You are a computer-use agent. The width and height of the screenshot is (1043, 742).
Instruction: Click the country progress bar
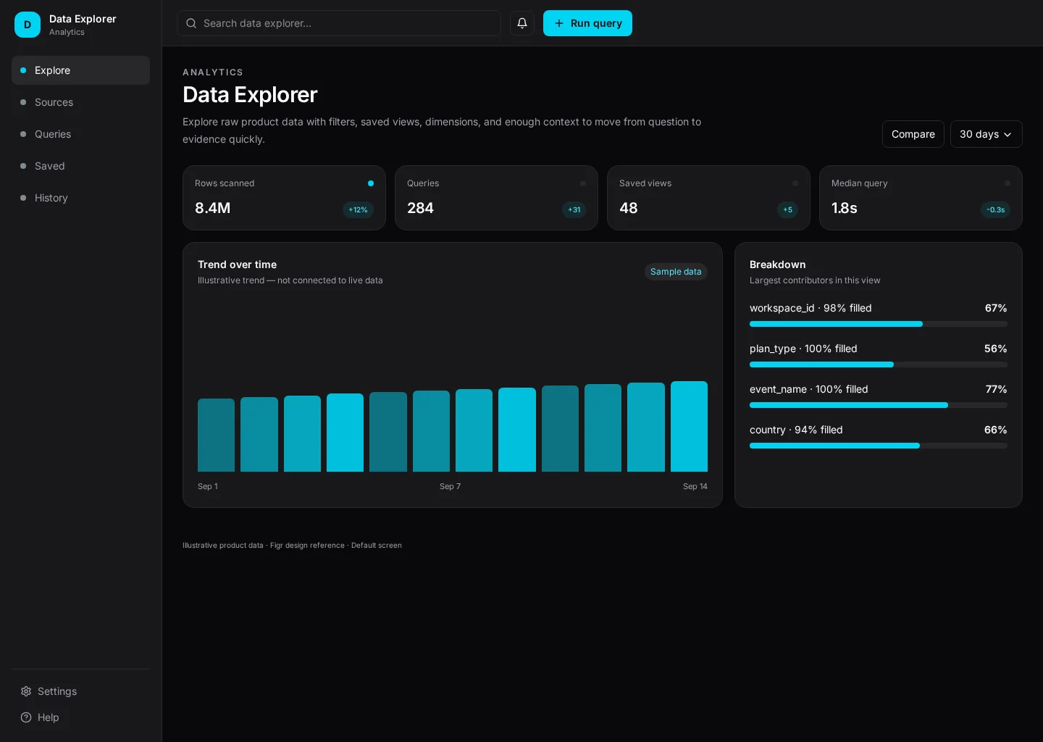(879, 446)
